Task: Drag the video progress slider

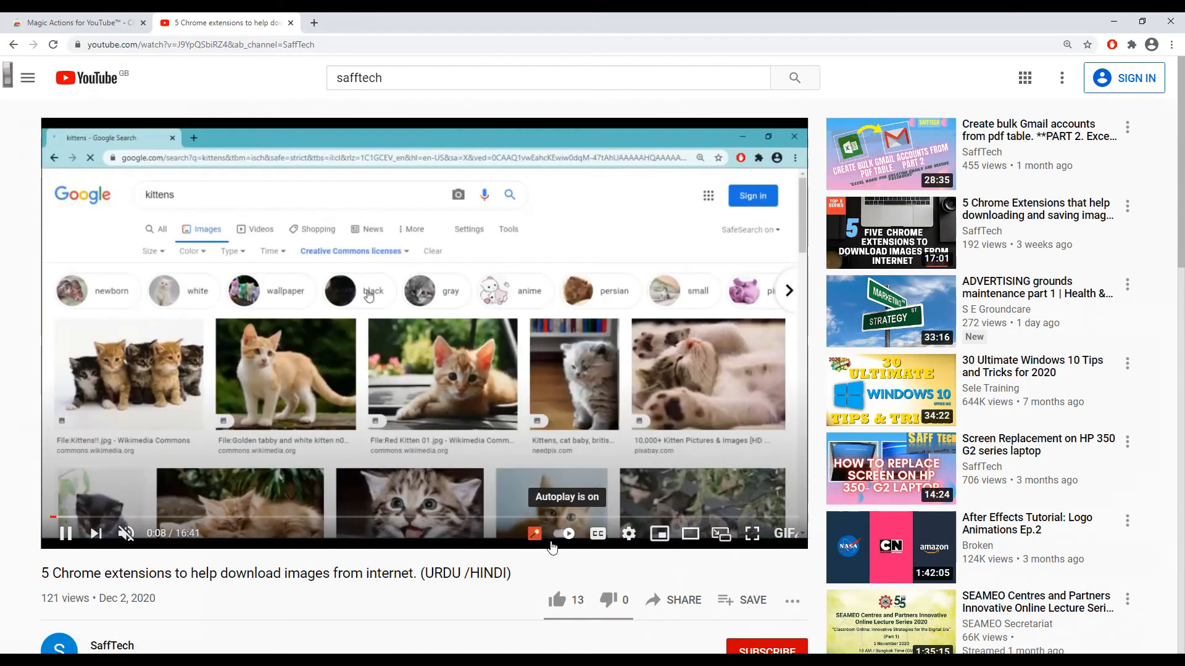Action: 53,515
